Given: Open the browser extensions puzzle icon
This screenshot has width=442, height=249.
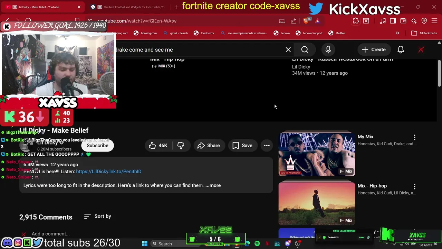Looking at the screenshot, I should point(356,21).
